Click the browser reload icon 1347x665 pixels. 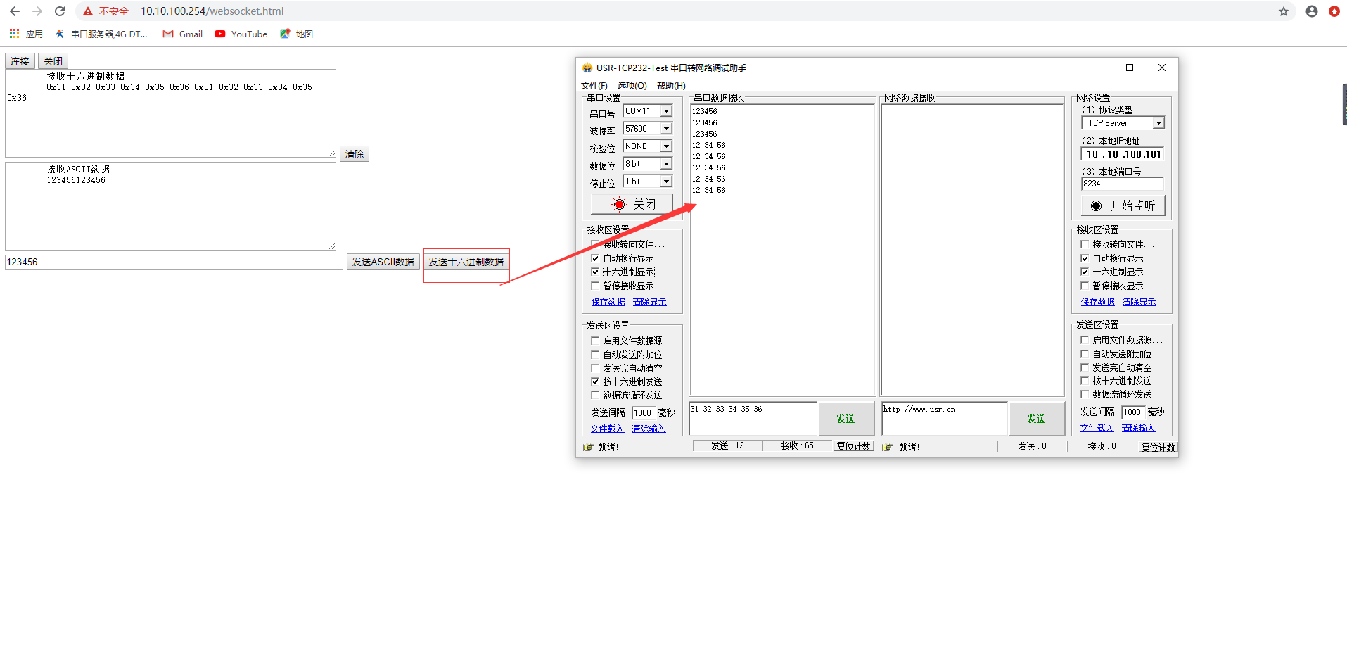pos(60,11)
